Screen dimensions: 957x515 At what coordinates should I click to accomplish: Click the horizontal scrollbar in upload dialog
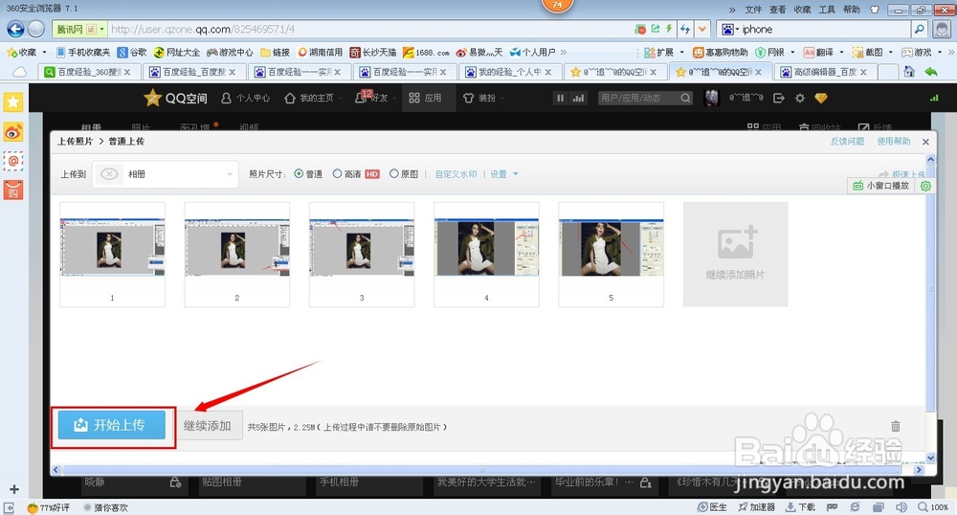pos(482,470)
